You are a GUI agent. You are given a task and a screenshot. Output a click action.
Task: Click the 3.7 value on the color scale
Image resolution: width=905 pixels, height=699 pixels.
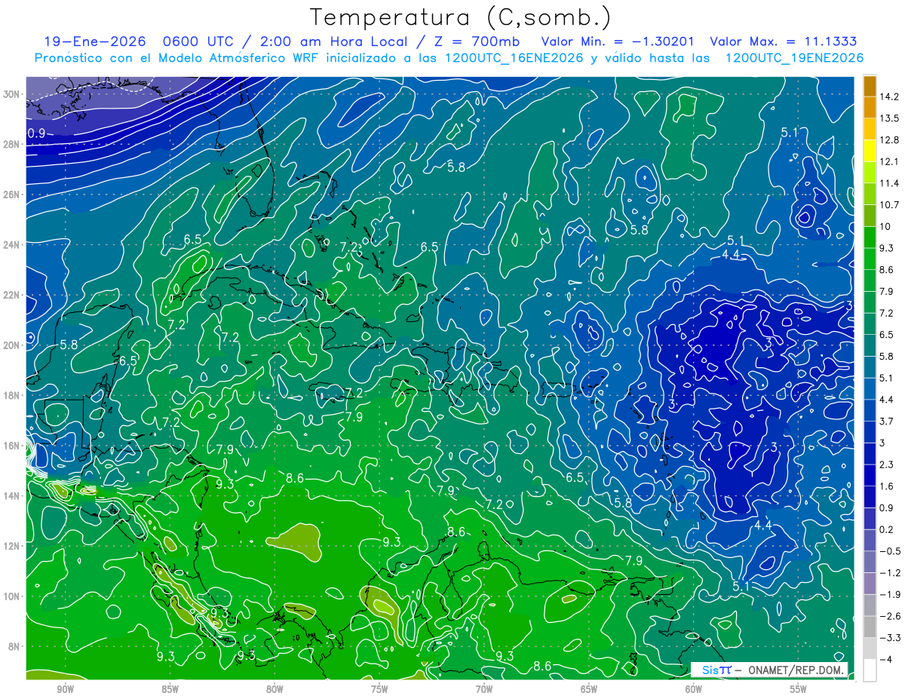pos(886,421)
